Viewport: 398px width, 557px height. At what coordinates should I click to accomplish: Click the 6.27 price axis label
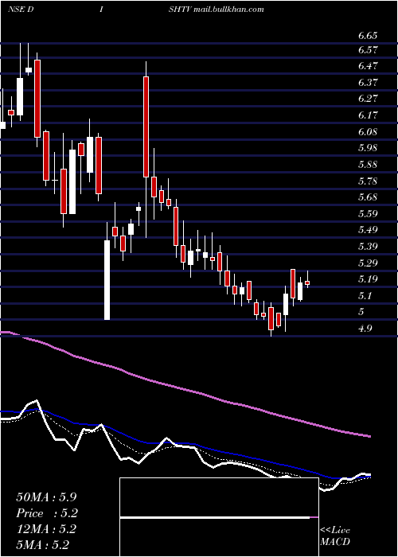(368, 99)
